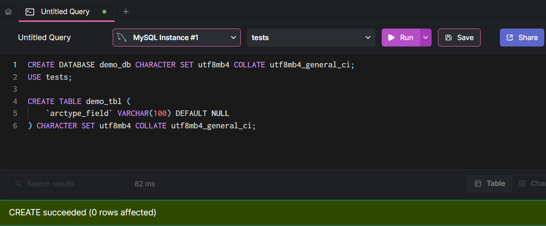The height and width of the screenshot is (226, 546).
Task: Place cursor on the USE tests line
Action: click(50, 77)
